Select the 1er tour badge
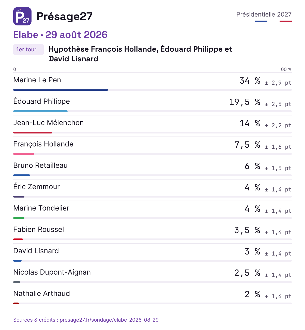 click(x=28, y=50)
